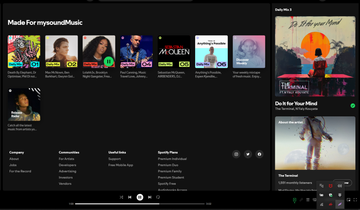Open the Jobs footer link
The width and height of the screenshot is (360, 210).
click(13, 165)
